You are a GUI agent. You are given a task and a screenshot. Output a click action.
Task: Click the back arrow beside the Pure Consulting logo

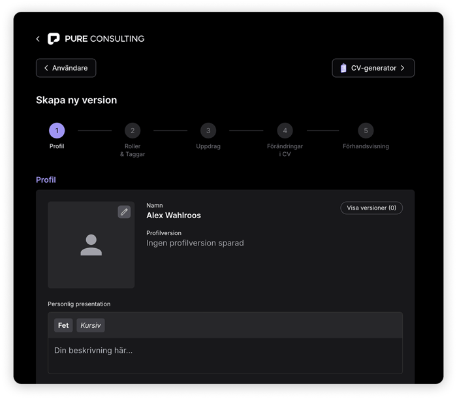click(38, 39)
